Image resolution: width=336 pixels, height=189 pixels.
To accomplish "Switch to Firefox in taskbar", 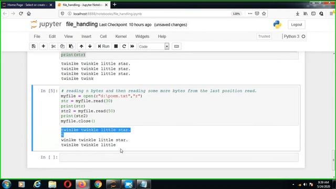I will pyautogui.click(x=82, y=184).
